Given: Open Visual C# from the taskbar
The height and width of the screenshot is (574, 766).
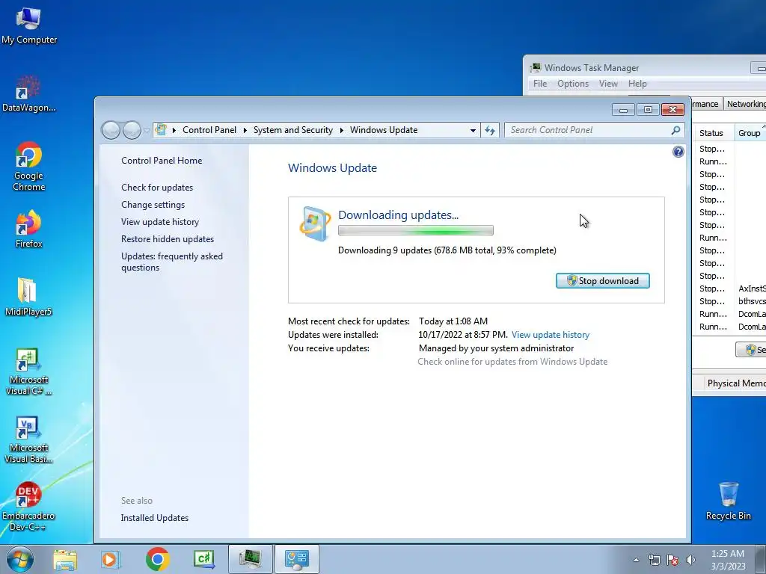Looking at the screenshot, I should [x=203, y=559].
